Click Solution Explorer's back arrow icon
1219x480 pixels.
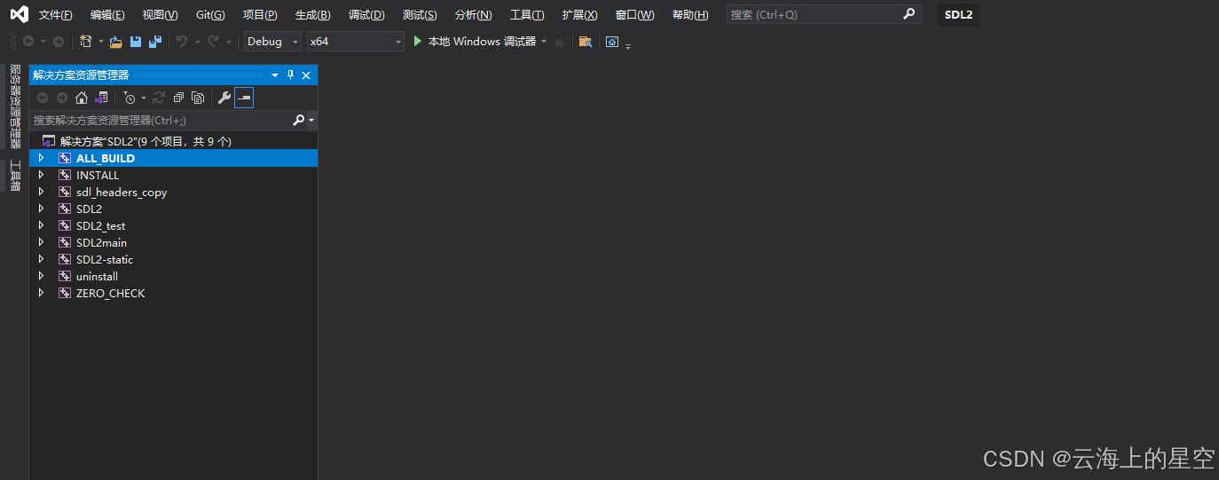click(43, 98)
